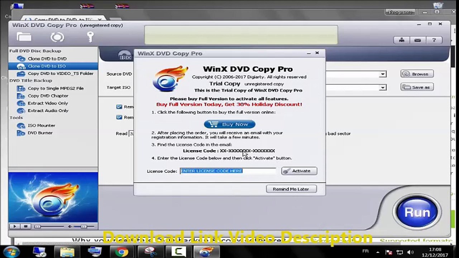Click the FR language indicator
Image resolution: width=459 pixels, height=258 pixels.
(366, 252)
